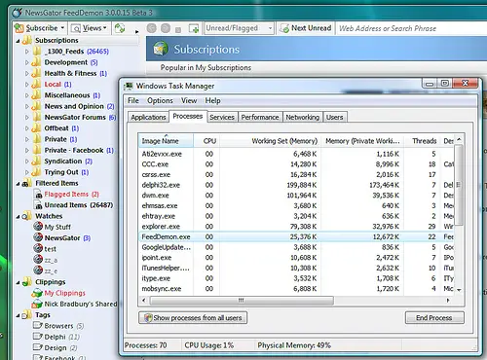Expand the Development folder
The width and height of the screenshot is (487, 360).
27,62
